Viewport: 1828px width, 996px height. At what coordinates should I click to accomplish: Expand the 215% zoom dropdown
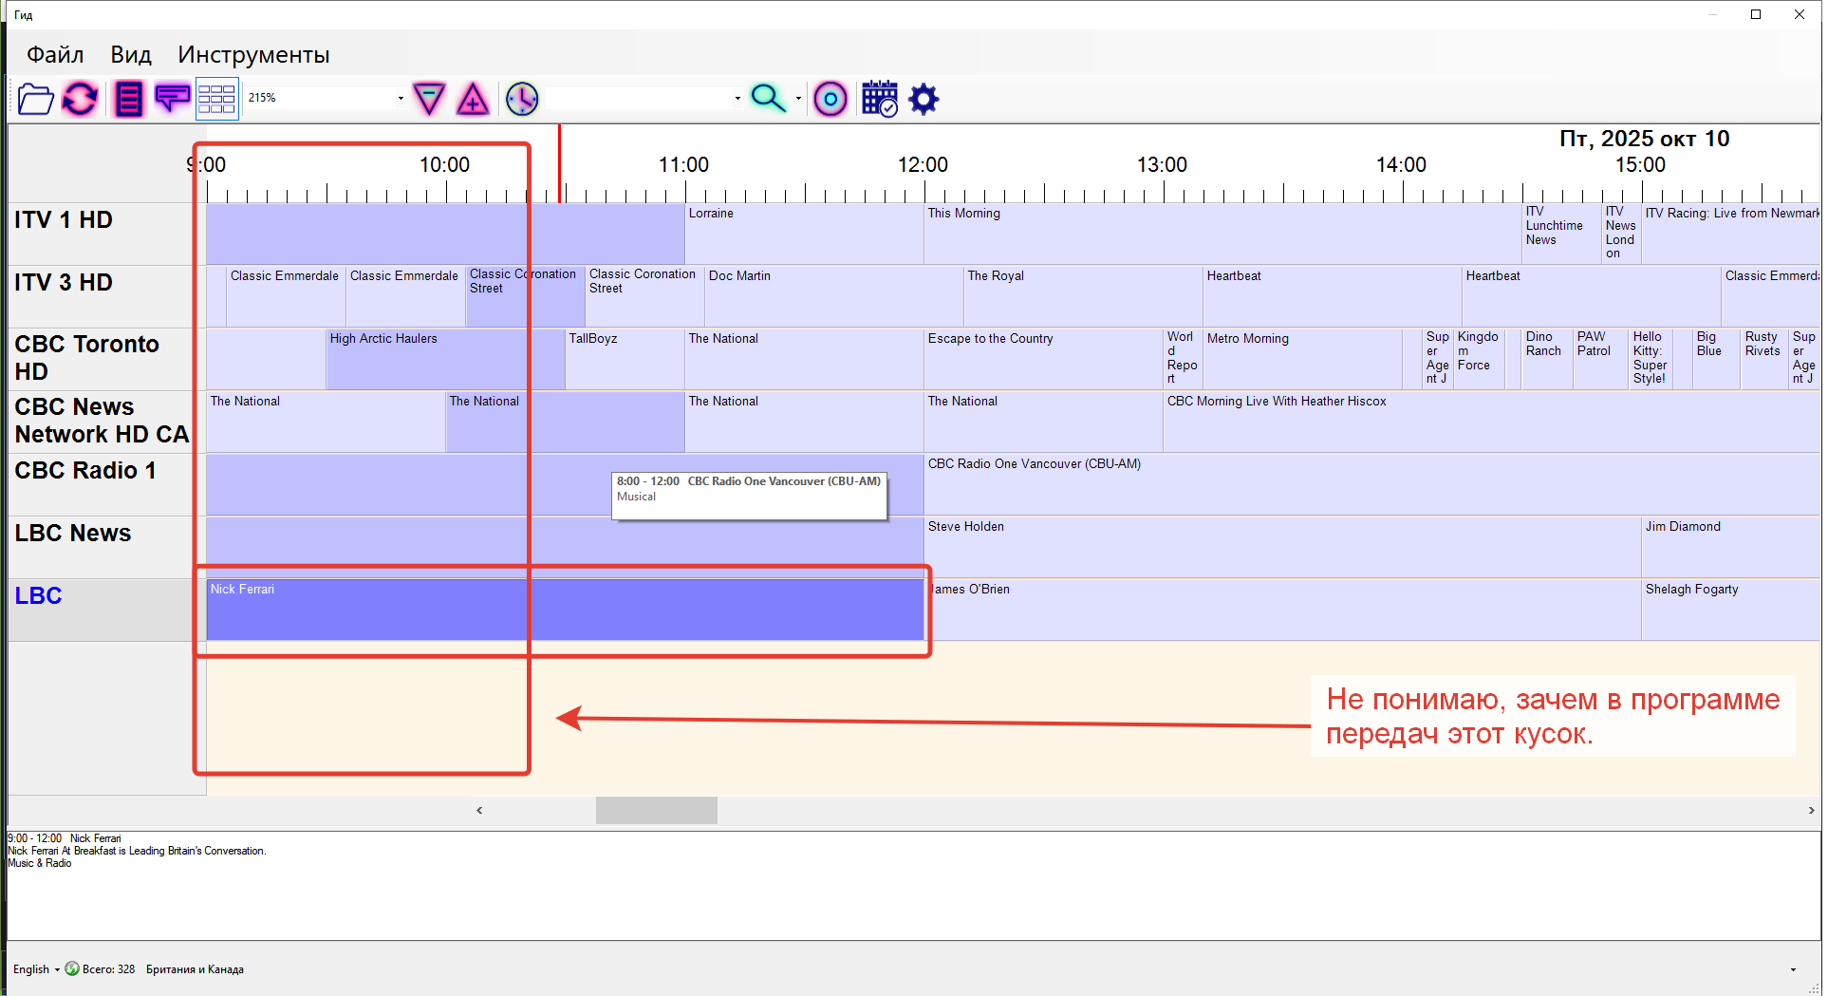coord(401,99)
